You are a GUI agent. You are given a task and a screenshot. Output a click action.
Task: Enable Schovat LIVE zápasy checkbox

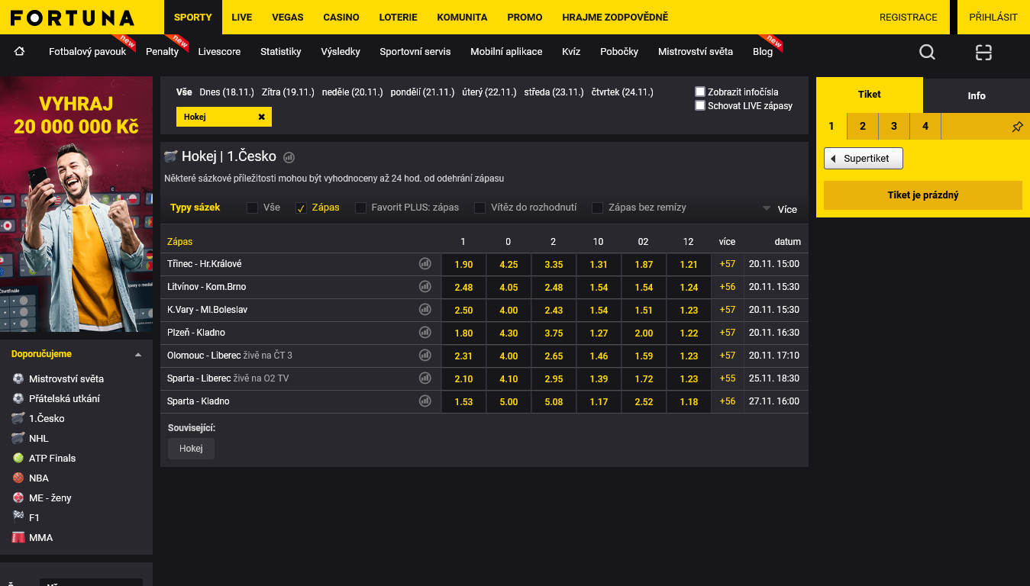click(700, 105)
